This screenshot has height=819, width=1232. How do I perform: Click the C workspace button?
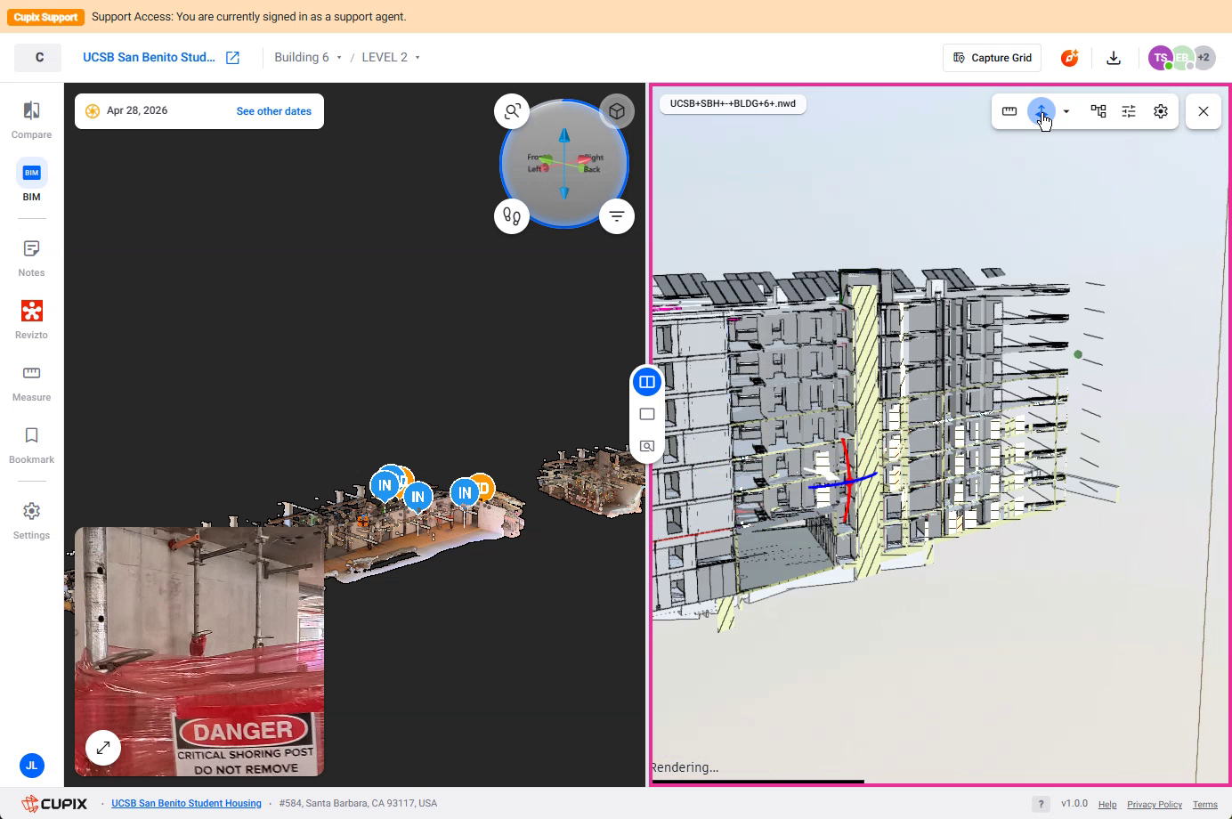tap(39, 58)
